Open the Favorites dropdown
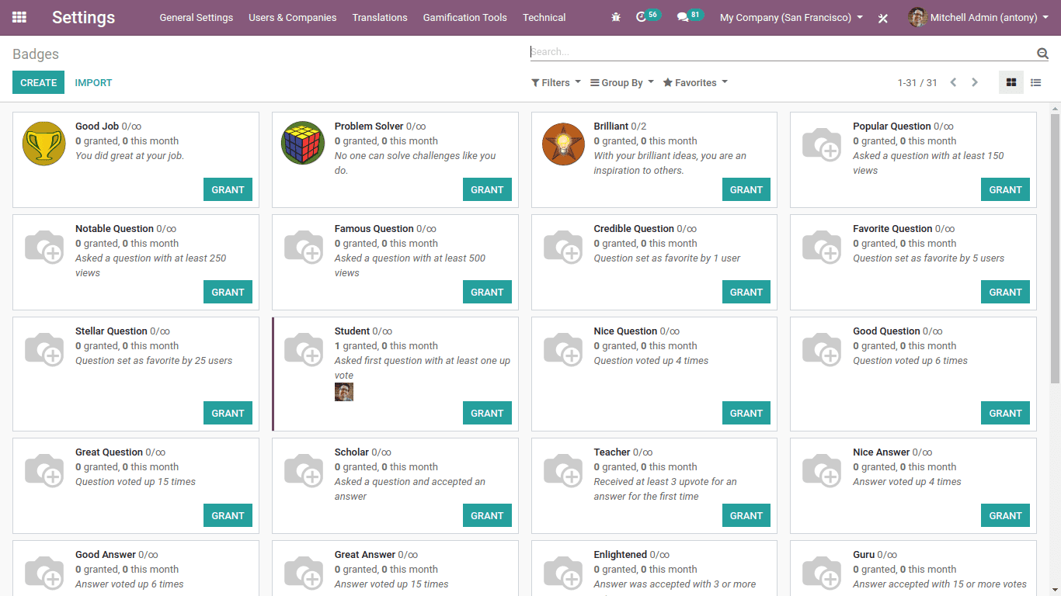1061x596 pixels. pos(695,83)
